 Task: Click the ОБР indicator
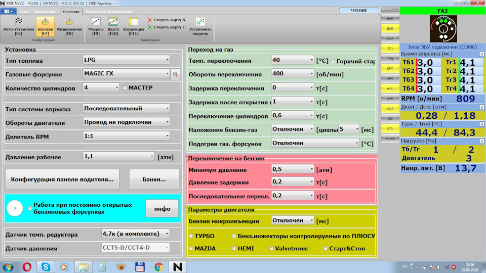390,38
